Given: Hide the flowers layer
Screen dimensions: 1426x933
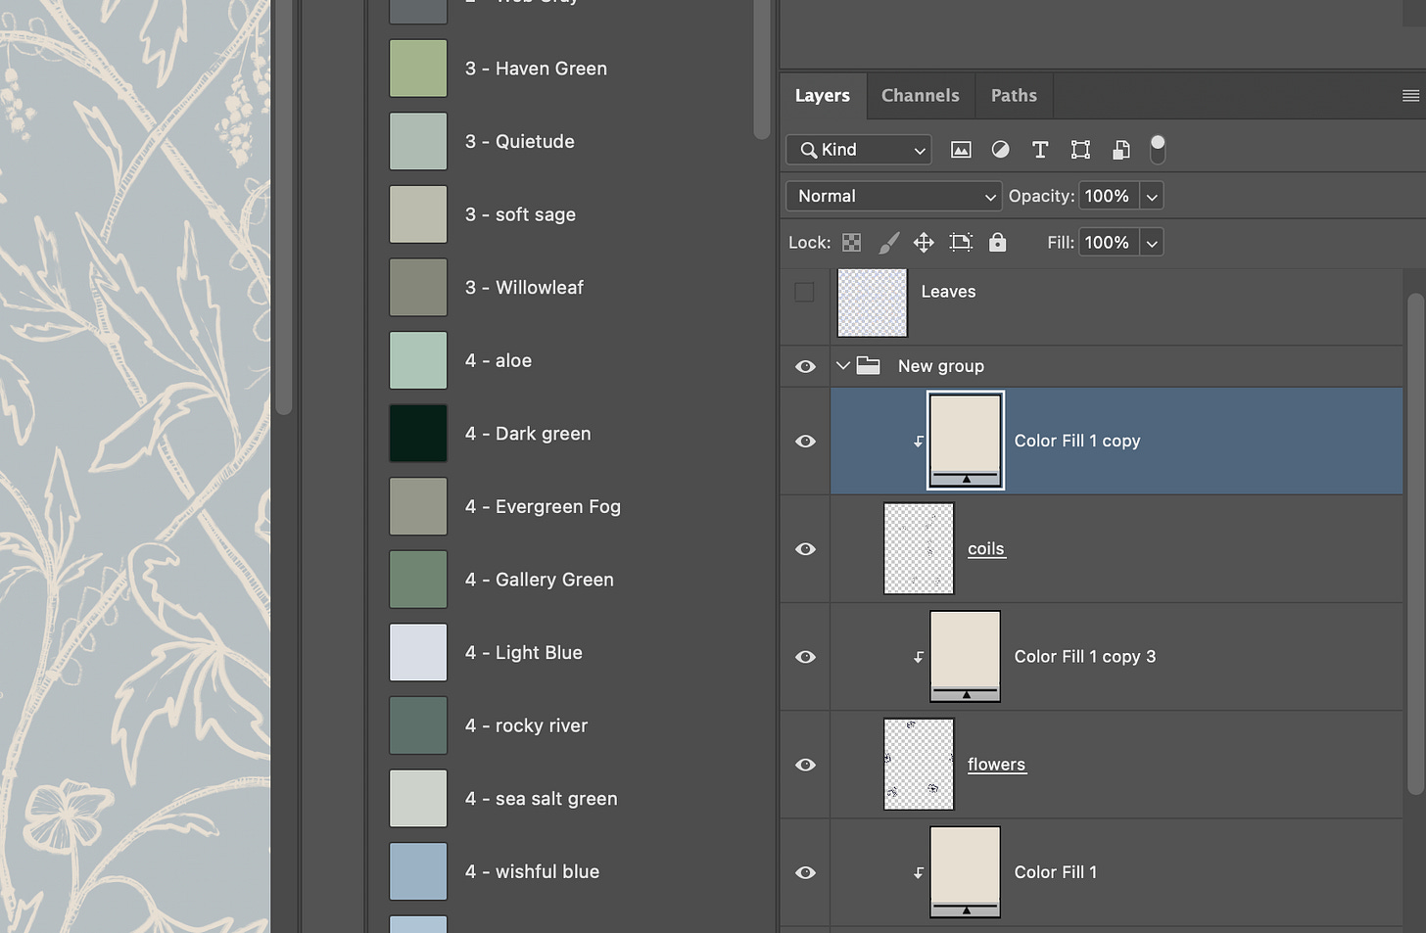Looking at the screenshot, I should [x=805, y=765].
